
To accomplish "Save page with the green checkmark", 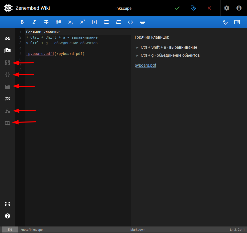I will coord(177,8).
